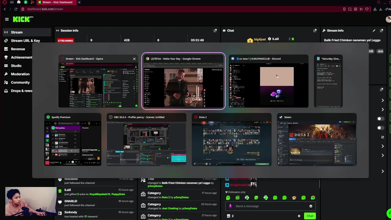Reload the page in Opera
The image size is (391, 220).
pos(16,9)
